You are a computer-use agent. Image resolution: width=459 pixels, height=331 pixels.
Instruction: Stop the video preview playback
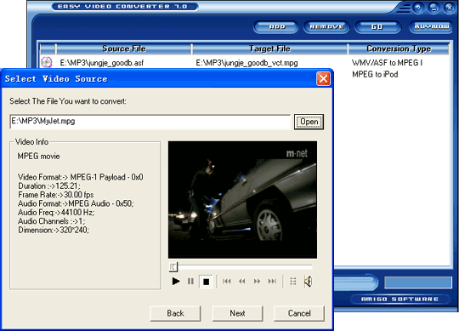pos(206,282)
